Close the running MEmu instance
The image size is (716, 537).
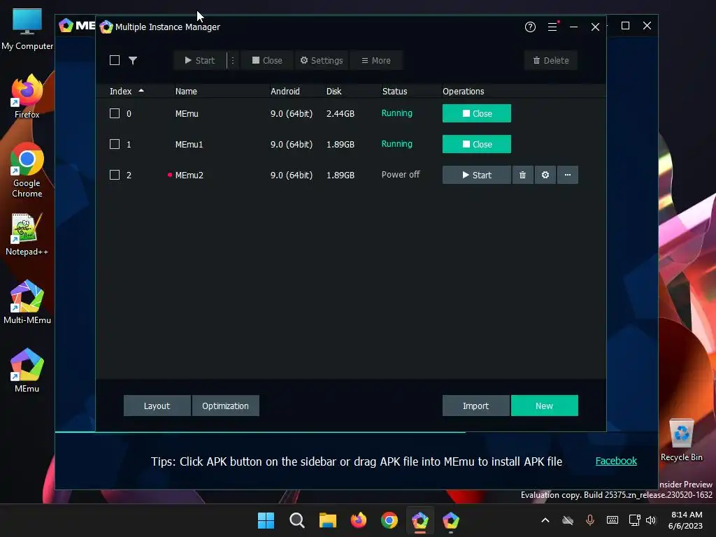pyautogui.click(x=477, y=113)
